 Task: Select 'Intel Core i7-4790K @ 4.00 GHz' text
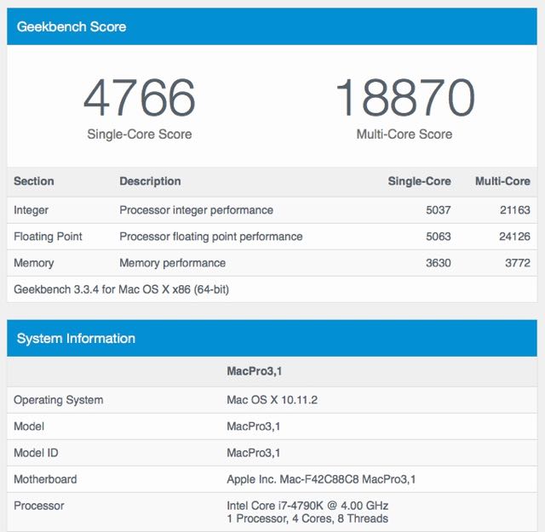307,506
